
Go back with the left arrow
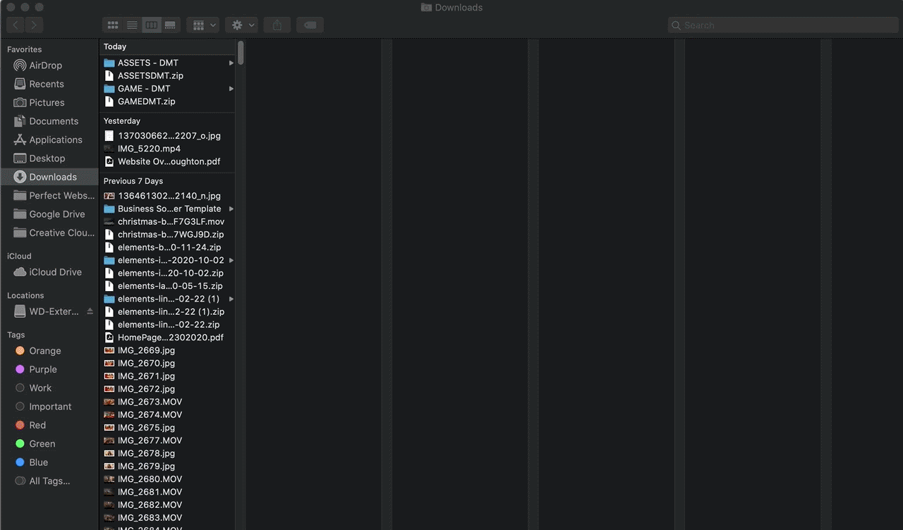[x=16, y=25]
